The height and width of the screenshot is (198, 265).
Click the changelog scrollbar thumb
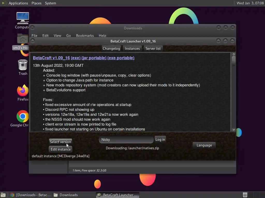click(234, 61)
